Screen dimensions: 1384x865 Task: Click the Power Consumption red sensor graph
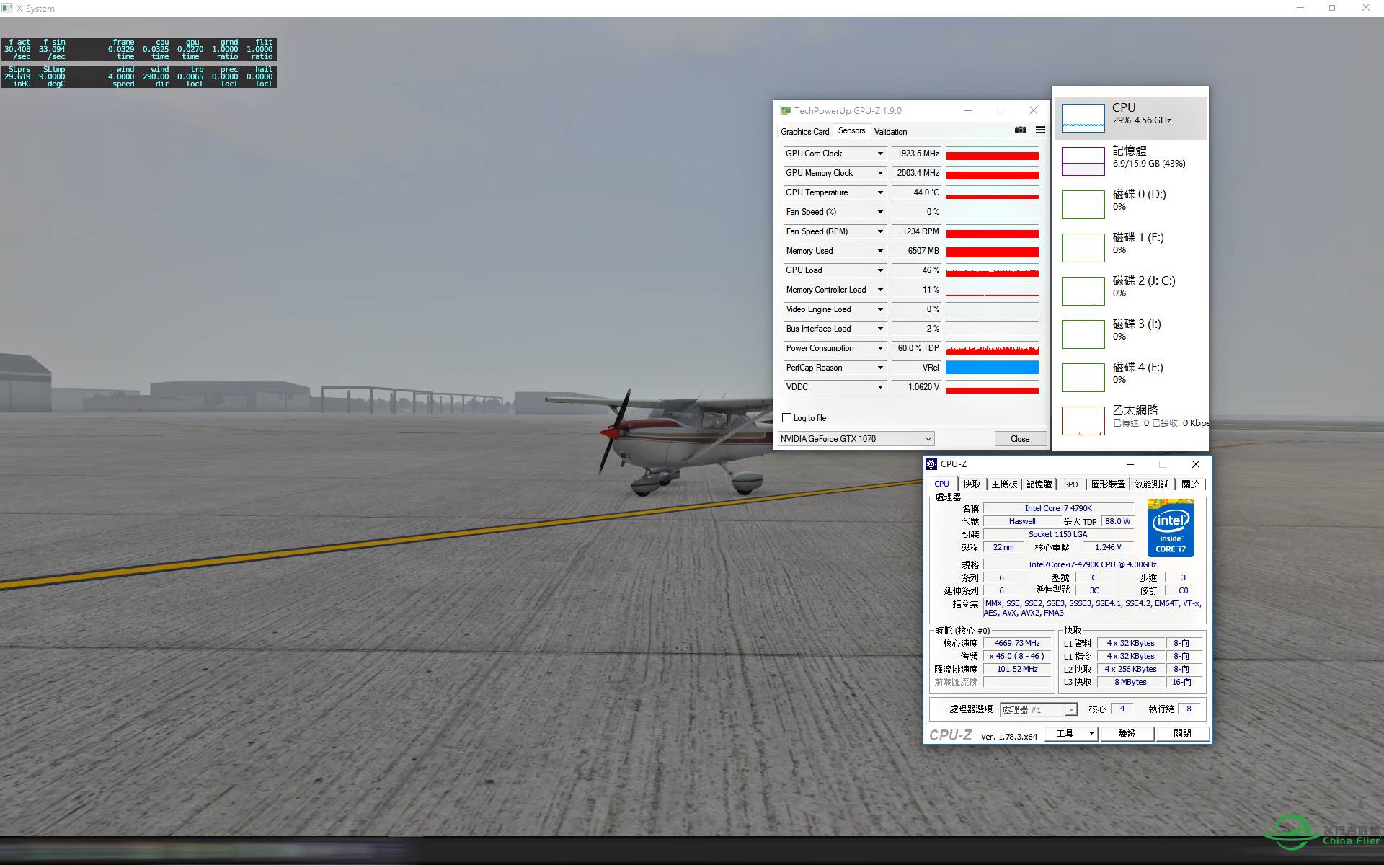point(992,348)
